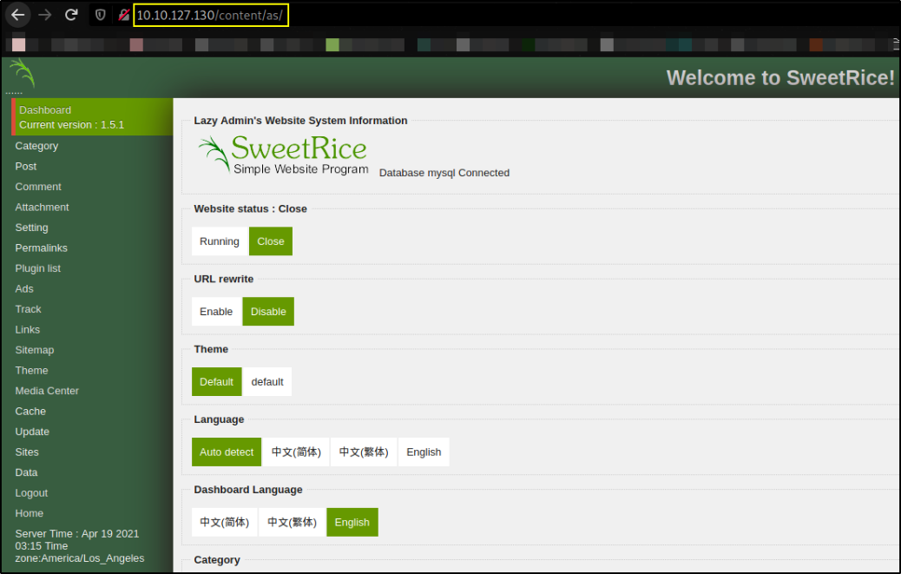Set Language to Auto detect

click(x=227, y=452)
